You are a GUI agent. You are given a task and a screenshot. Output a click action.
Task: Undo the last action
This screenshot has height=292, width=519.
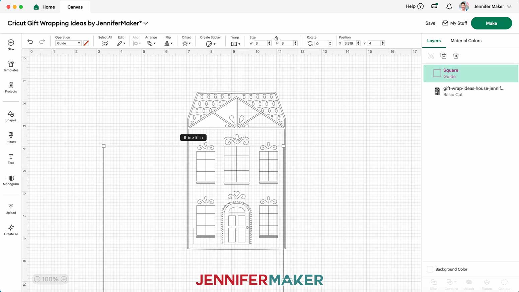click(x=30, y=42)
